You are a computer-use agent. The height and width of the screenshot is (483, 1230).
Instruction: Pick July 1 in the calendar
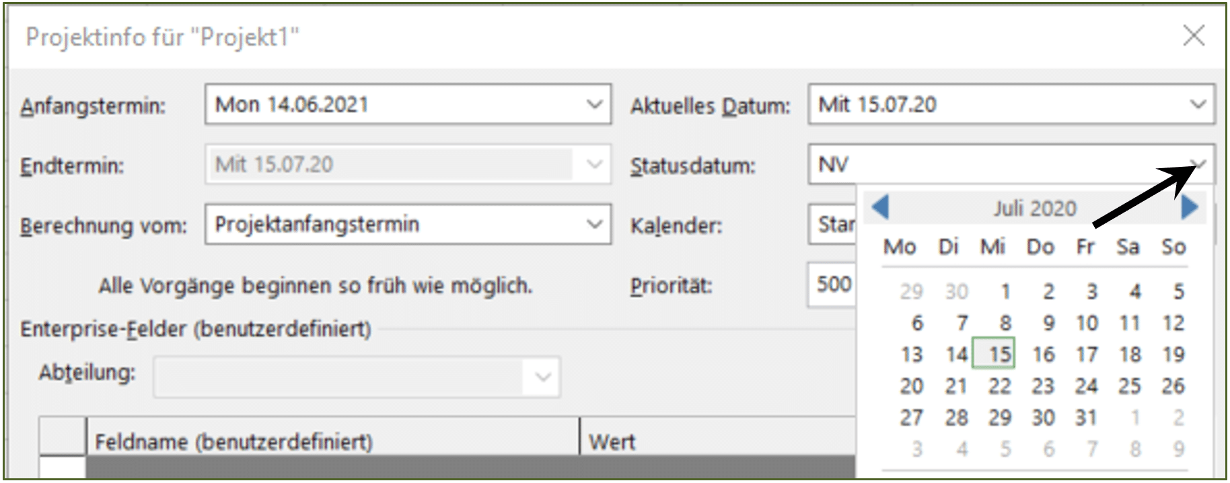pos(1005,291)
